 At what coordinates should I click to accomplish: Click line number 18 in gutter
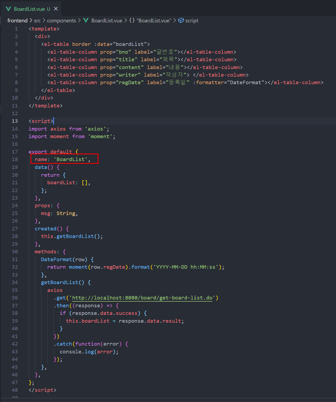coord(15,159)
